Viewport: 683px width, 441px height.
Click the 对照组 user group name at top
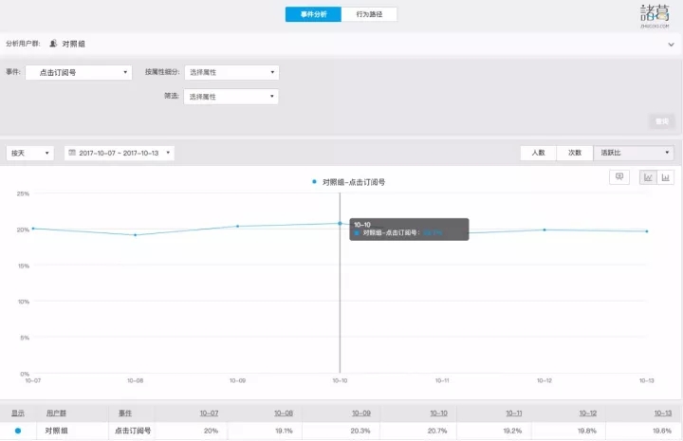pyautogui.click(x=73, y=44)
